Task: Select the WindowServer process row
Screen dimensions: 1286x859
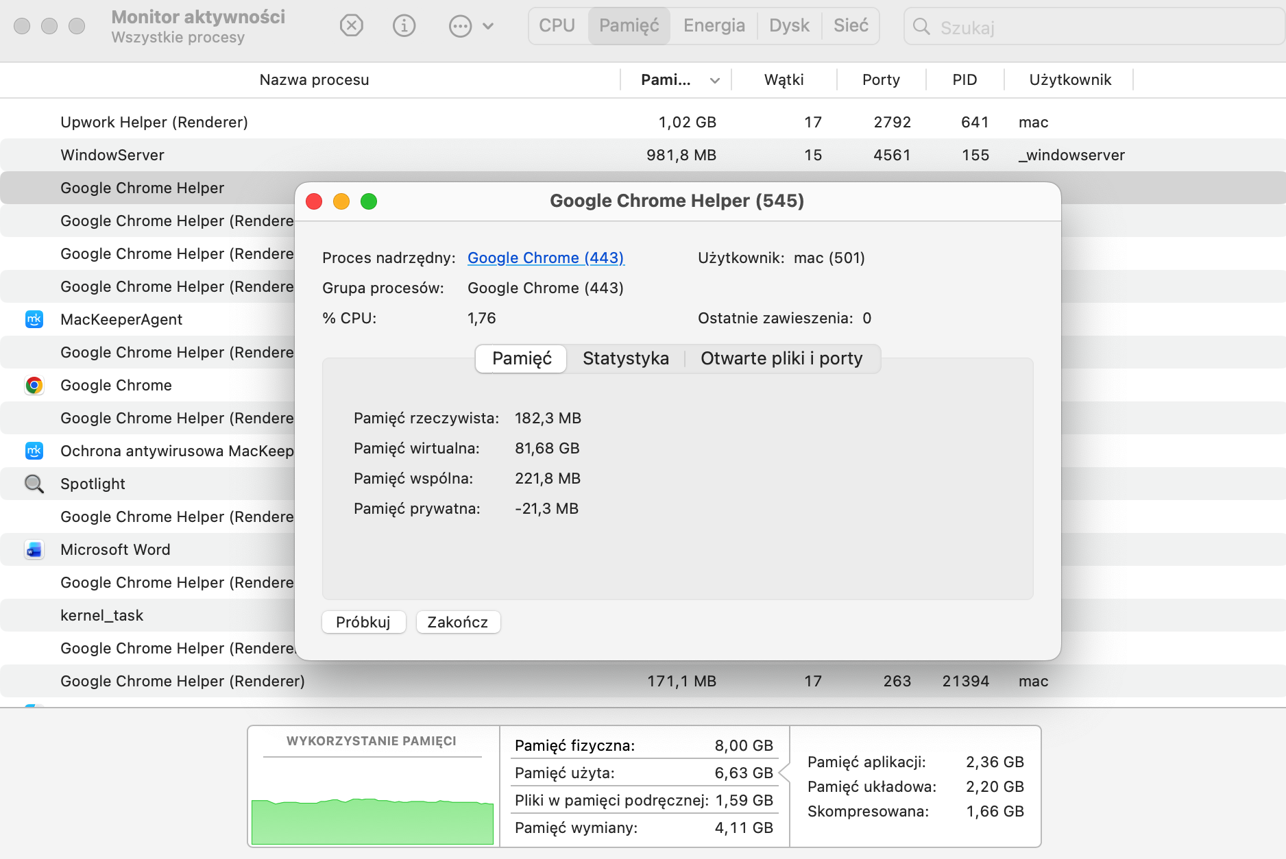Action: (x=643, y=155)
